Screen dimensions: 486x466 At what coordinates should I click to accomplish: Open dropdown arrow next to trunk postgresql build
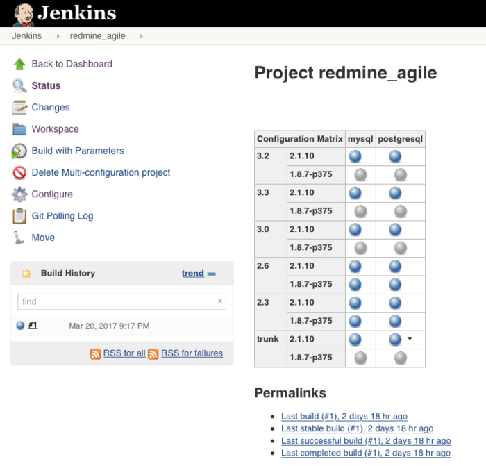[410, 339]
